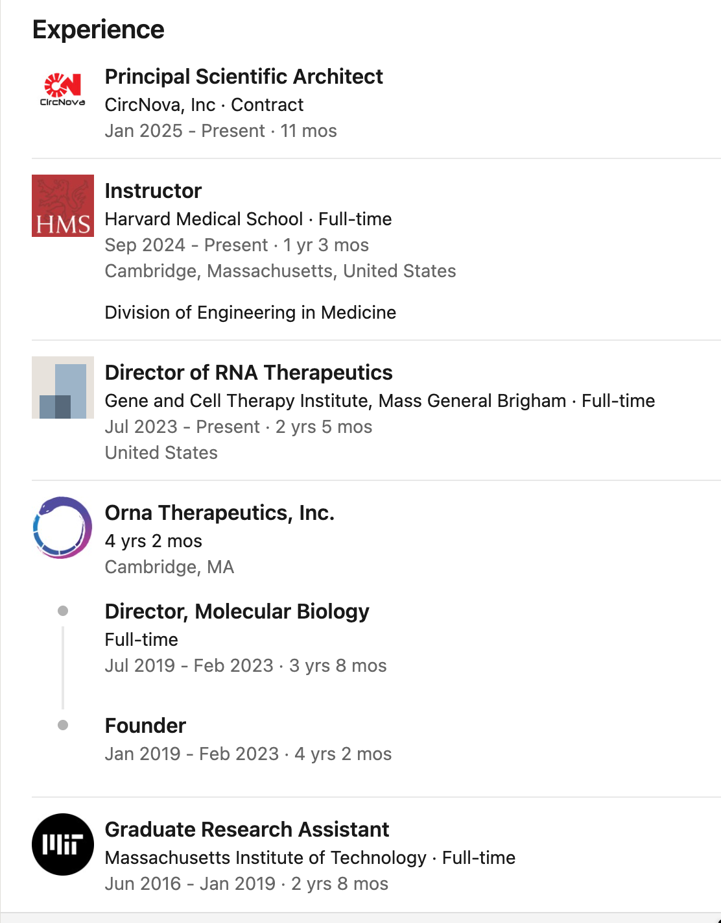Click the Director, Molecular Biology timeline dot
This screenshot has width=721, height=923.
pos(63,611)
